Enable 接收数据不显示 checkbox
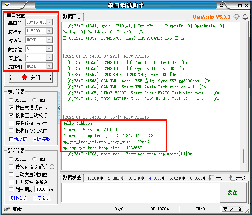 point(11,123)
